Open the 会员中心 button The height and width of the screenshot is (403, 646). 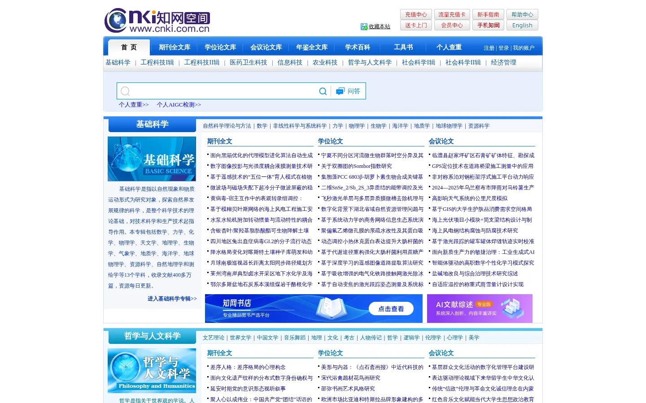pyautogui.click(x=452, y=26)
